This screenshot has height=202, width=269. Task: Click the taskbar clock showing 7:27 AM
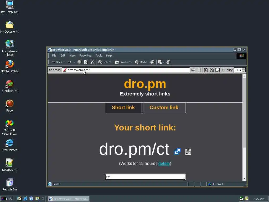[x=259, y=199]
